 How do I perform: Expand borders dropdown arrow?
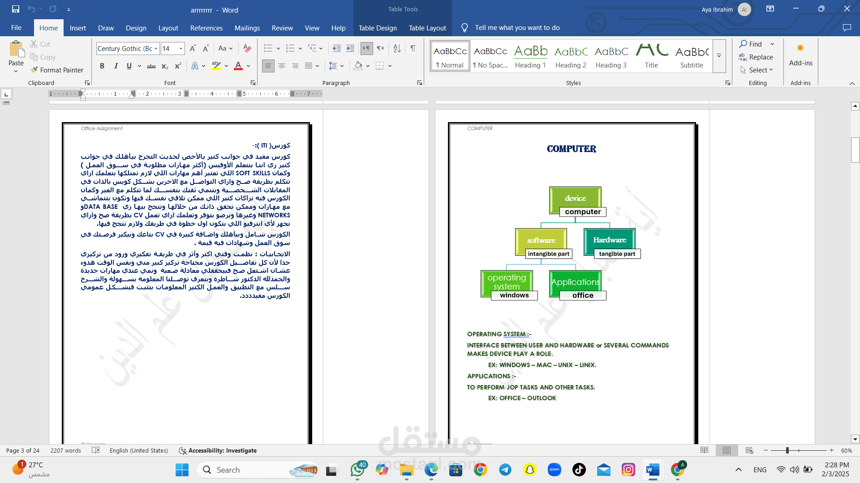pyautogui.click(x=390, y=66)
